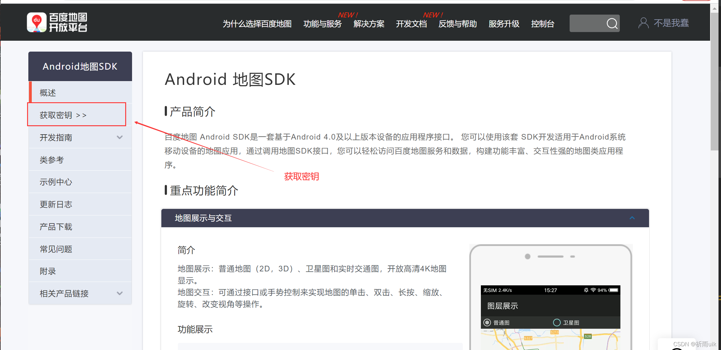
Task: Click 地图展示与交互 panel title
Action: point(203,218)
